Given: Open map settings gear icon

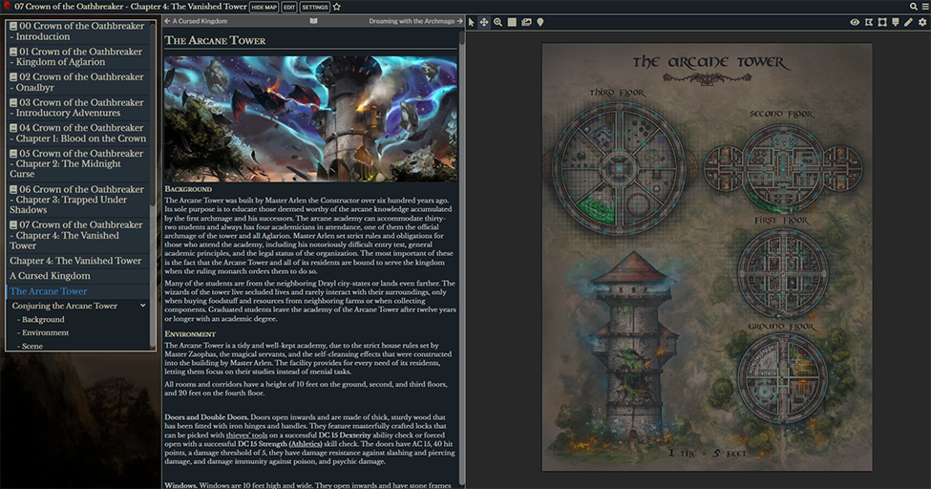Looking at the screenshot, I should point(922,22).
